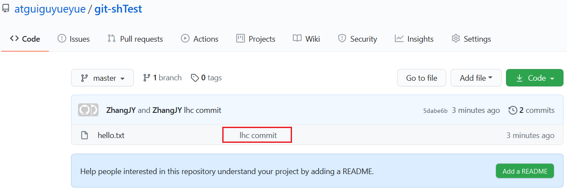Screen dimensions: 567x191
Task: View the 2 commits history link
Action: coord(532,110)
